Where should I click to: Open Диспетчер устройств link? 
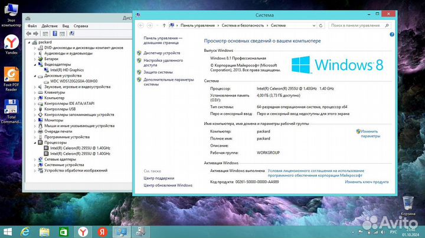click(162, 53)
